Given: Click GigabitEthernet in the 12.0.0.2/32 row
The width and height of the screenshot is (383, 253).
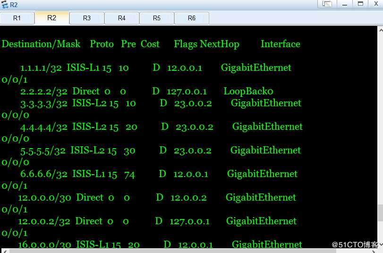Looking at the screenshot, I should tap(261, 221).
